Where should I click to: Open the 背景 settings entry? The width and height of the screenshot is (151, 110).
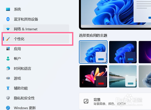[115, 101]
